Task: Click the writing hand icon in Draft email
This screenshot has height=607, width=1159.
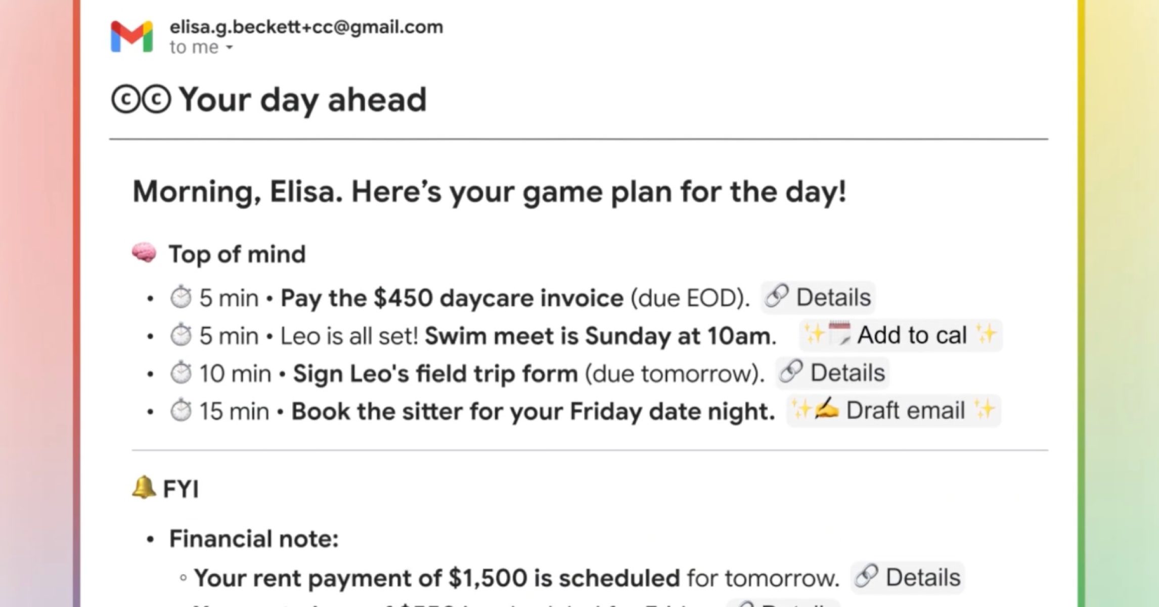Action: point(826,410)
